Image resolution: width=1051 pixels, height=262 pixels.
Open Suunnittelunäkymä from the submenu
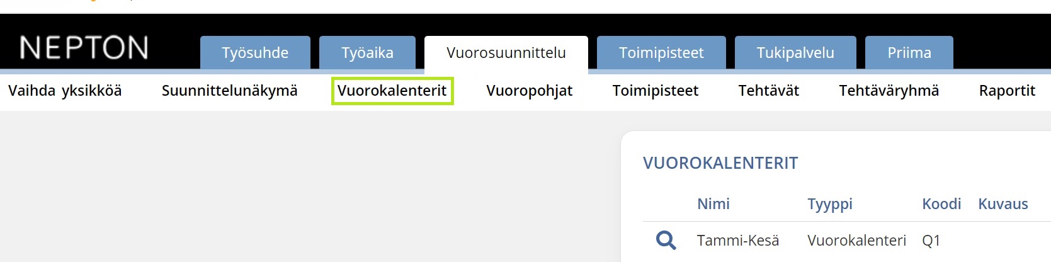pyautogui.click(x=229, y=91)
